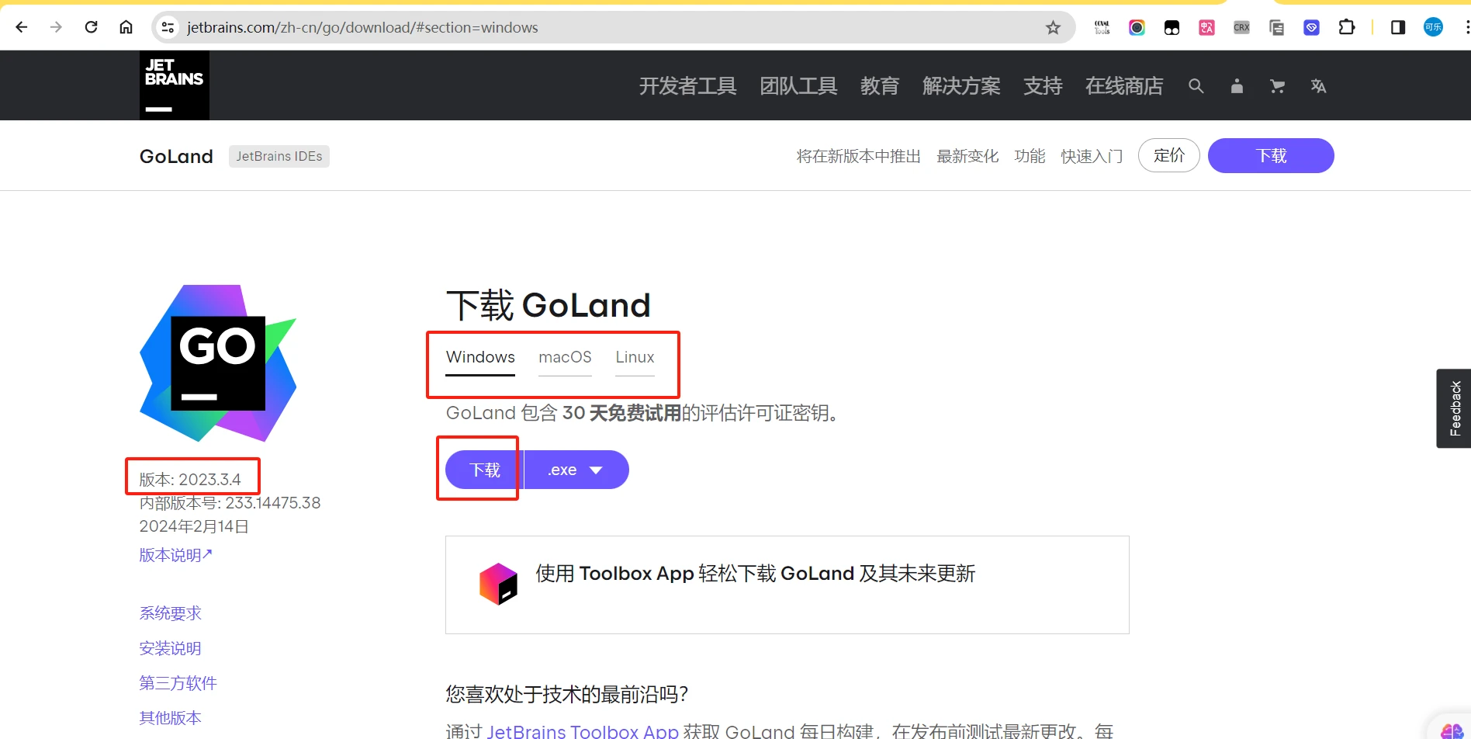Open the 团队工具 menu

tap(798, 86)
